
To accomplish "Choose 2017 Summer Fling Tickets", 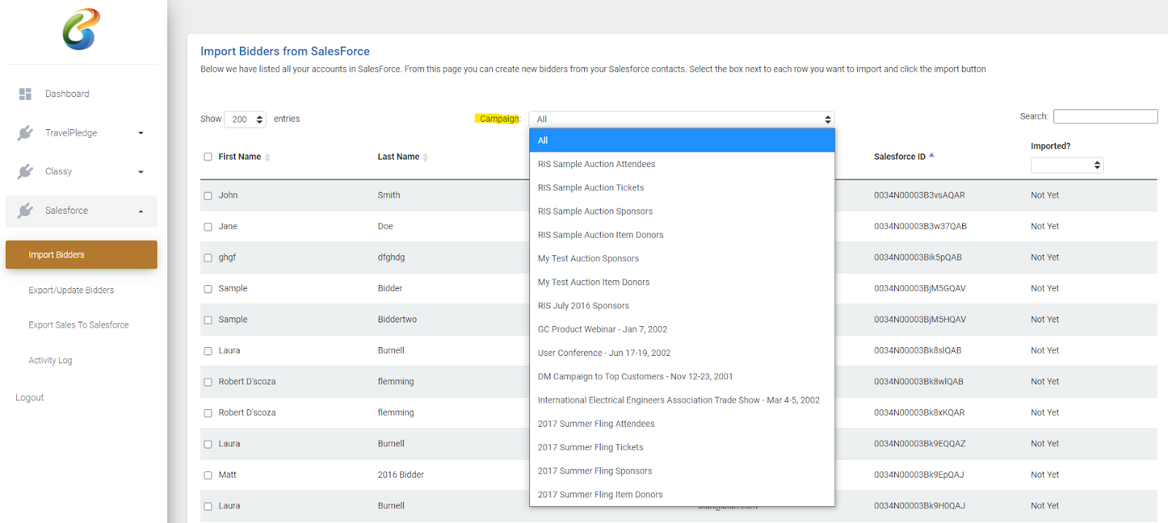I will (682, 447).
